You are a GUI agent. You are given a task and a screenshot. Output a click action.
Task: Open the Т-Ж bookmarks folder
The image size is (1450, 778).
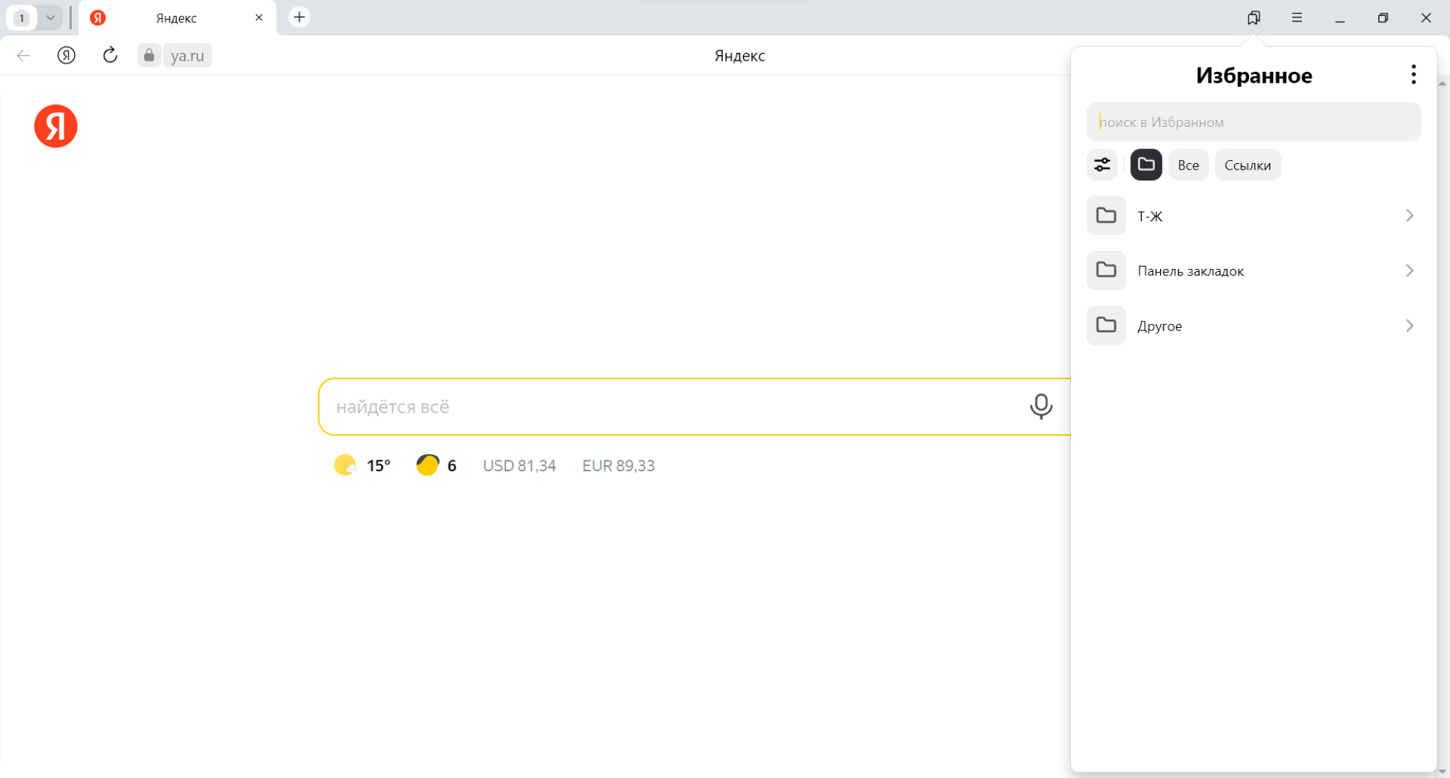pos(1254,215)
